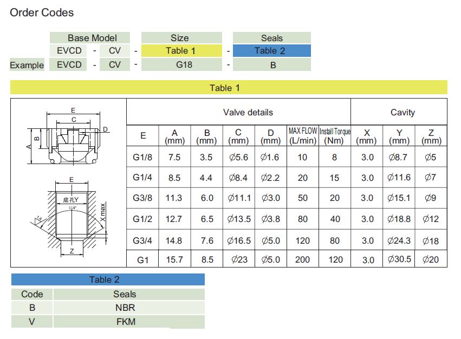Screen dimensions: 461x339
Task: Select the Ø13.5 value in column C
Action: [238, 219]
